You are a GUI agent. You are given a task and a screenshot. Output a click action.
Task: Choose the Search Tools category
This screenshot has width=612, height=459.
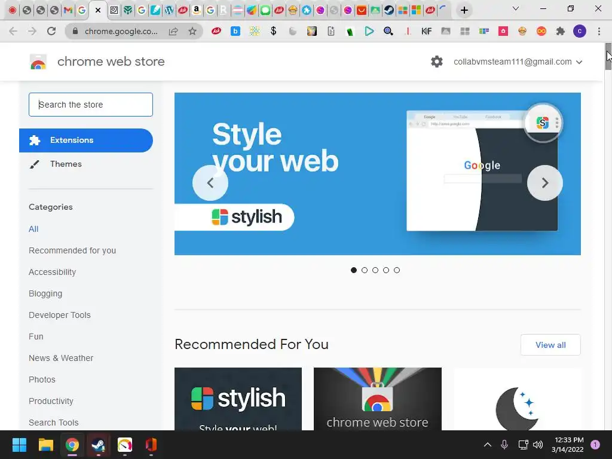(x=53, y=423)
